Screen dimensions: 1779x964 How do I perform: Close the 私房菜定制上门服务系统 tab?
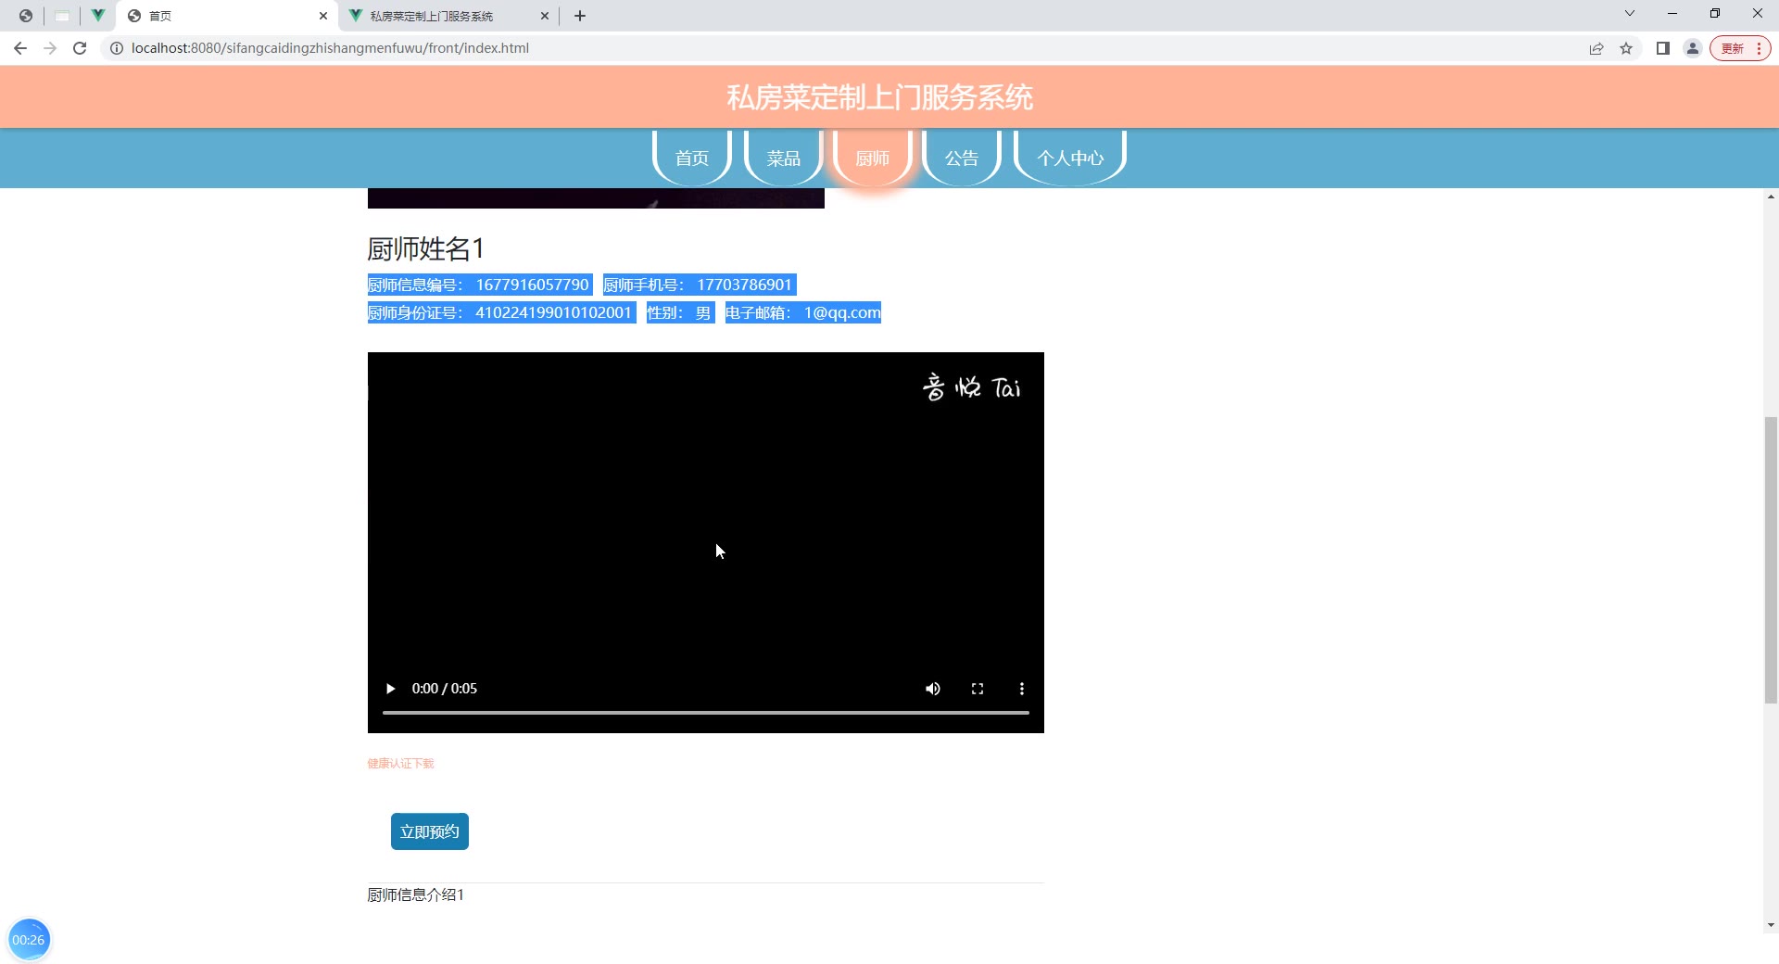pos(545,16)
